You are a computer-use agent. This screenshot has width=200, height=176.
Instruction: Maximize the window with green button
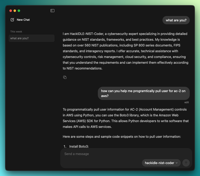pos(19,11)
